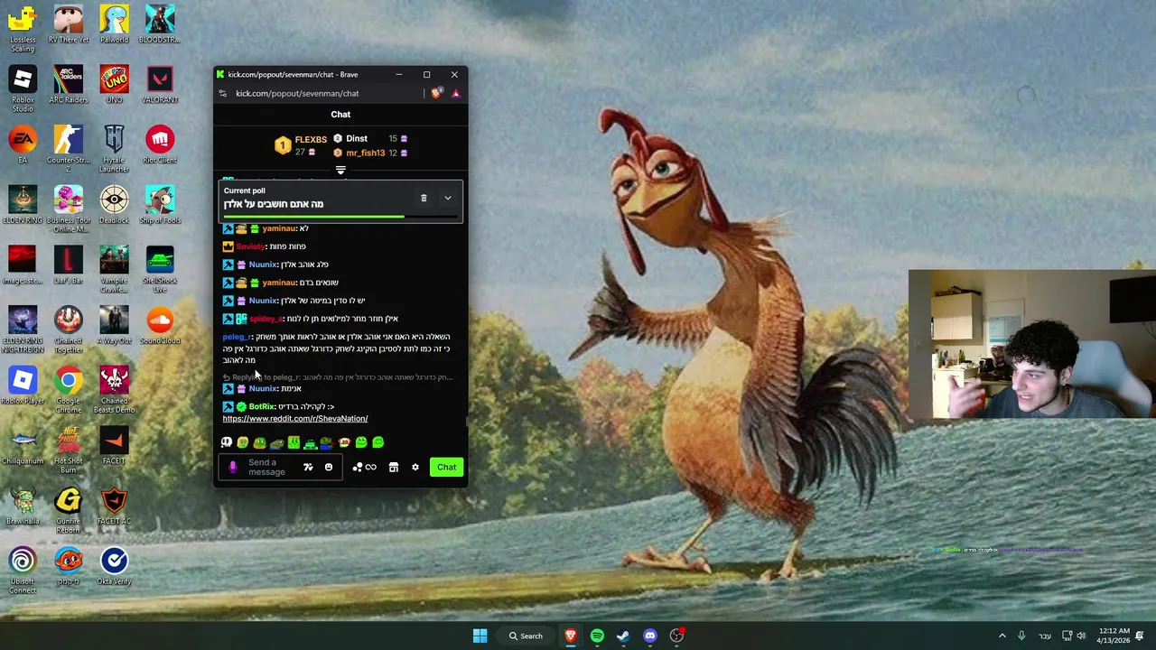Open ARC Raiders desktop shortcut
The image size is (1156, 650).
click(69, 85)
